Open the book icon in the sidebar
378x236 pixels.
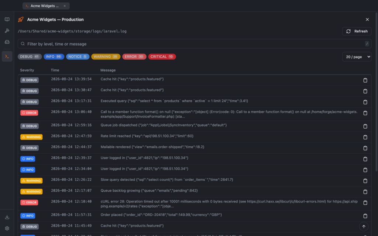pyautogui.click(x=7, y=19)
